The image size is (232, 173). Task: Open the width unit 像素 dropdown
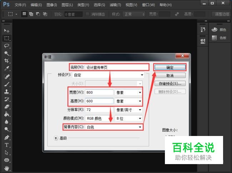coord(128,93)
